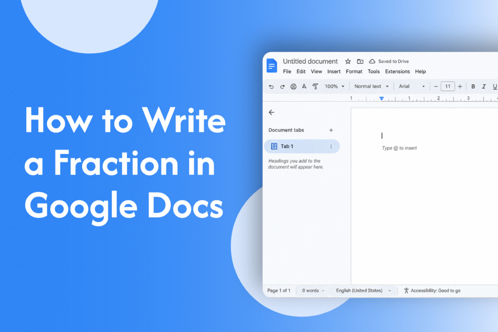This screenshot has height=332, width=498.
Task: Open the Format menu
Action: tap(354, 71)
